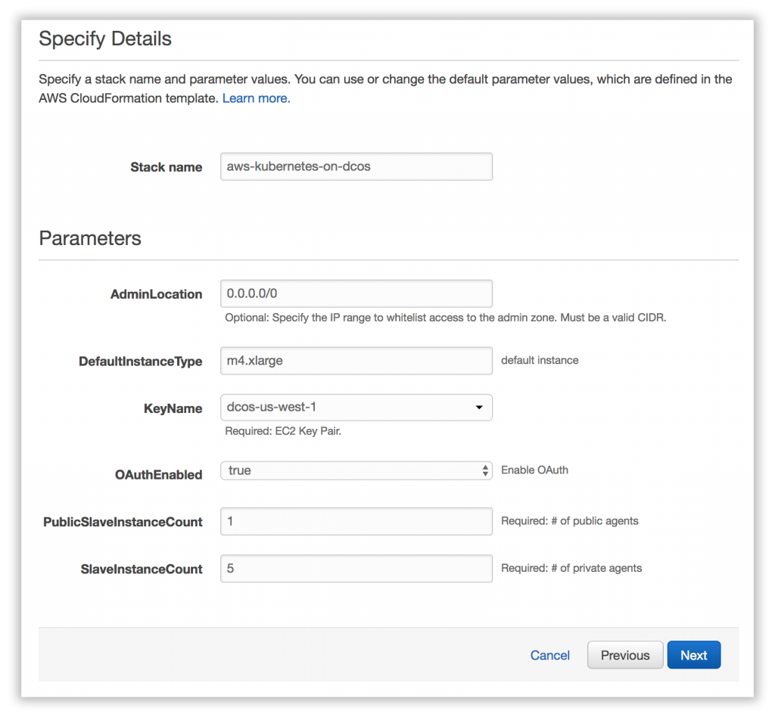Click the AdminLocation label
This screenshot has height=717, width=775.
pyautogui.click(x=156, y=294)
